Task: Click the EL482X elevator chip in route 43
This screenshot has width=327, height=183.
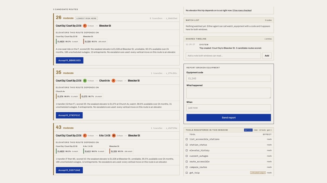Action: pyautogui.click(x=68, y=151)
